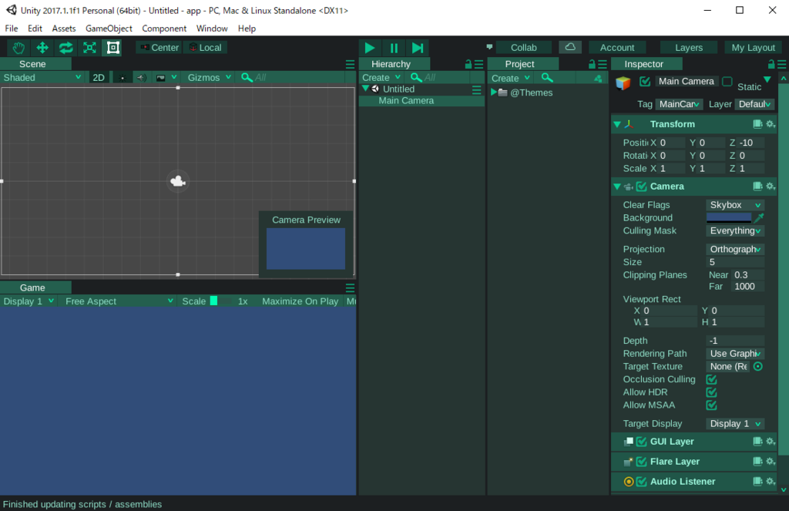Open the Target Display dropdown

click(735, 423)
